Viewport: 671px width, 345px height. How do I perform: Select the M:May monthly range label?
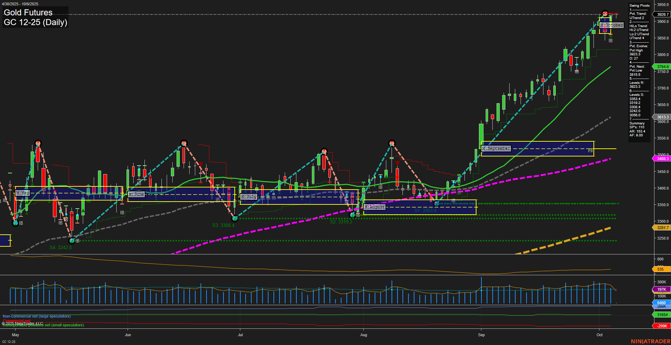click(22, 193)
